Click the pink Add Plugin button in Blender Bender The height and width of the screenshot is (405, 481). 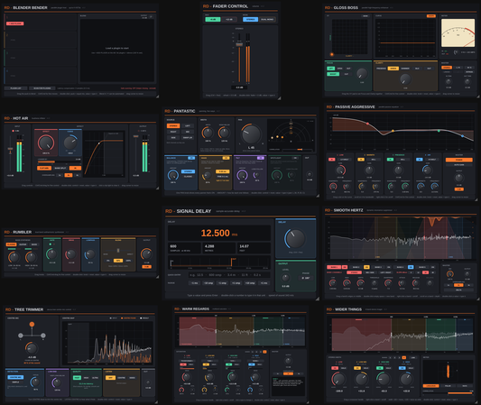(x=15, y=23)
